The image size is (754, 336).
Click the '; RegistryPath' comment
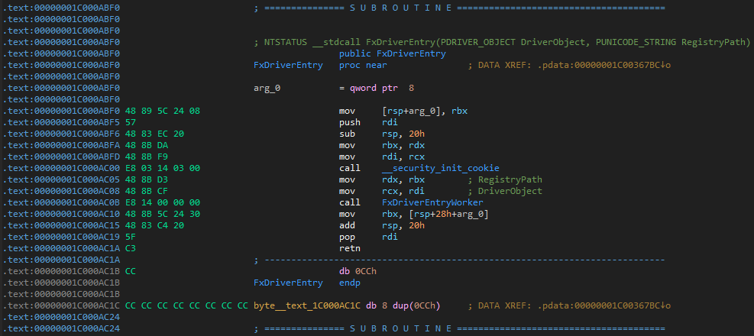coord(504,179)
